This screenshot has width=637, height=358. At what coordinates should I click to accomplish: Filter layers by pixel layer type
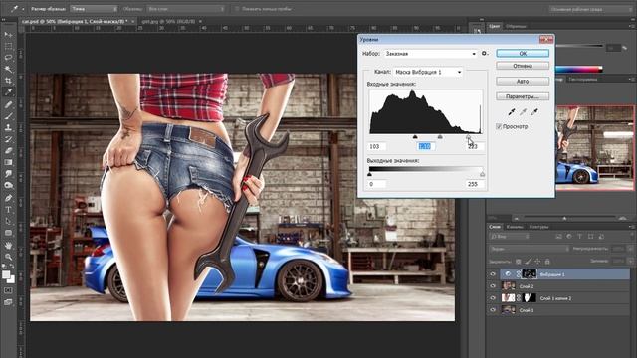(559, 237)
